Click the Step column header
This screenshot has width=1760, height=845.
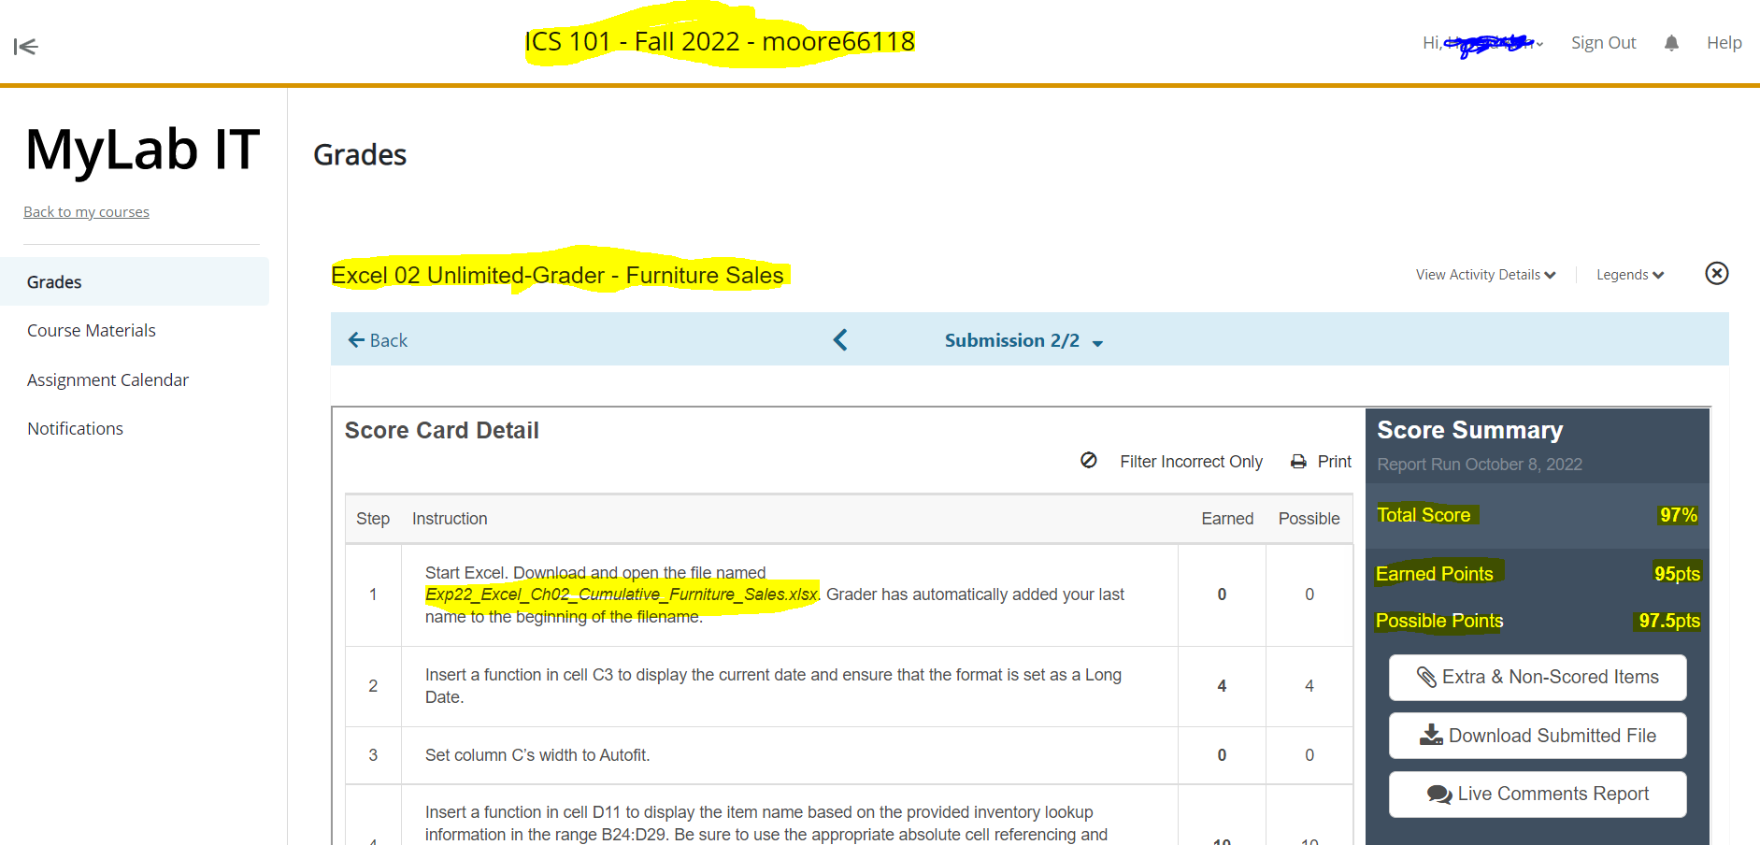[x=373, y=519]
